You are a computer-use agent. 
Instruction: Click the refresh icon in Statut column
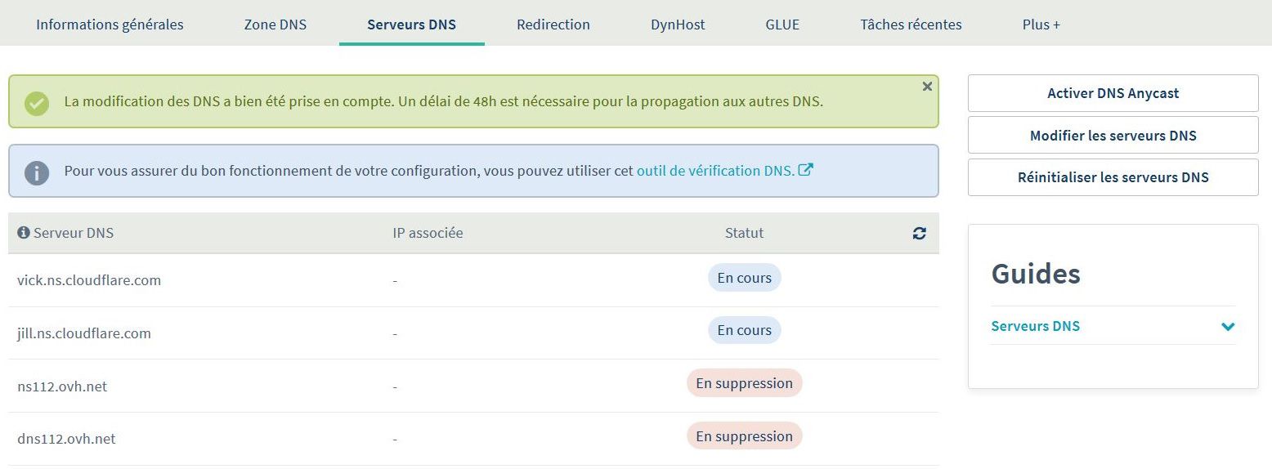[x=920, y=234]
